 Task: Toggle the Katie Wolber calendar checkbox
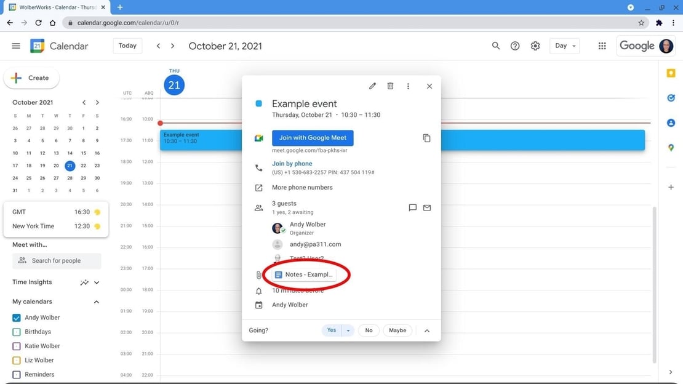17,346
